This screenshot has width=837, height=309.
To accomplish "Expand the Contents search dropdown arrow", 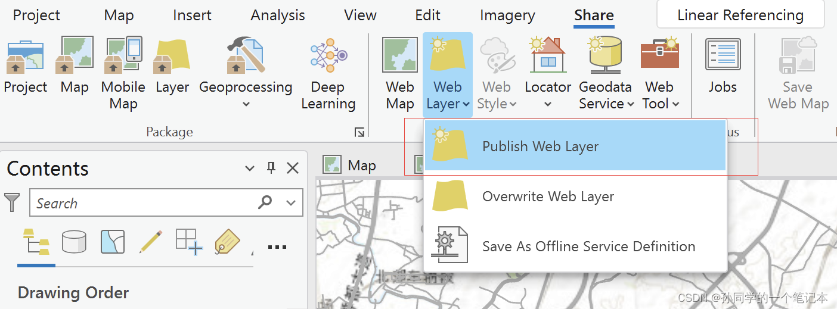I will click(x=291, y=203).
